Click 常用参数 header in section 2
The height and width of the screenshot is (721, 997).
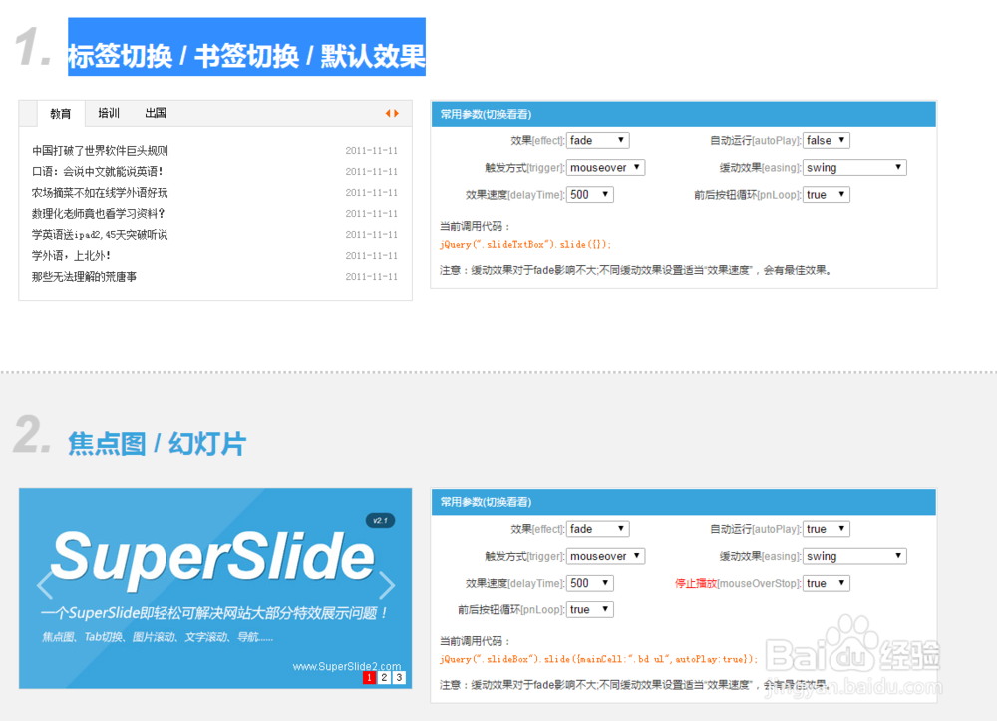[x=684, y=502]
